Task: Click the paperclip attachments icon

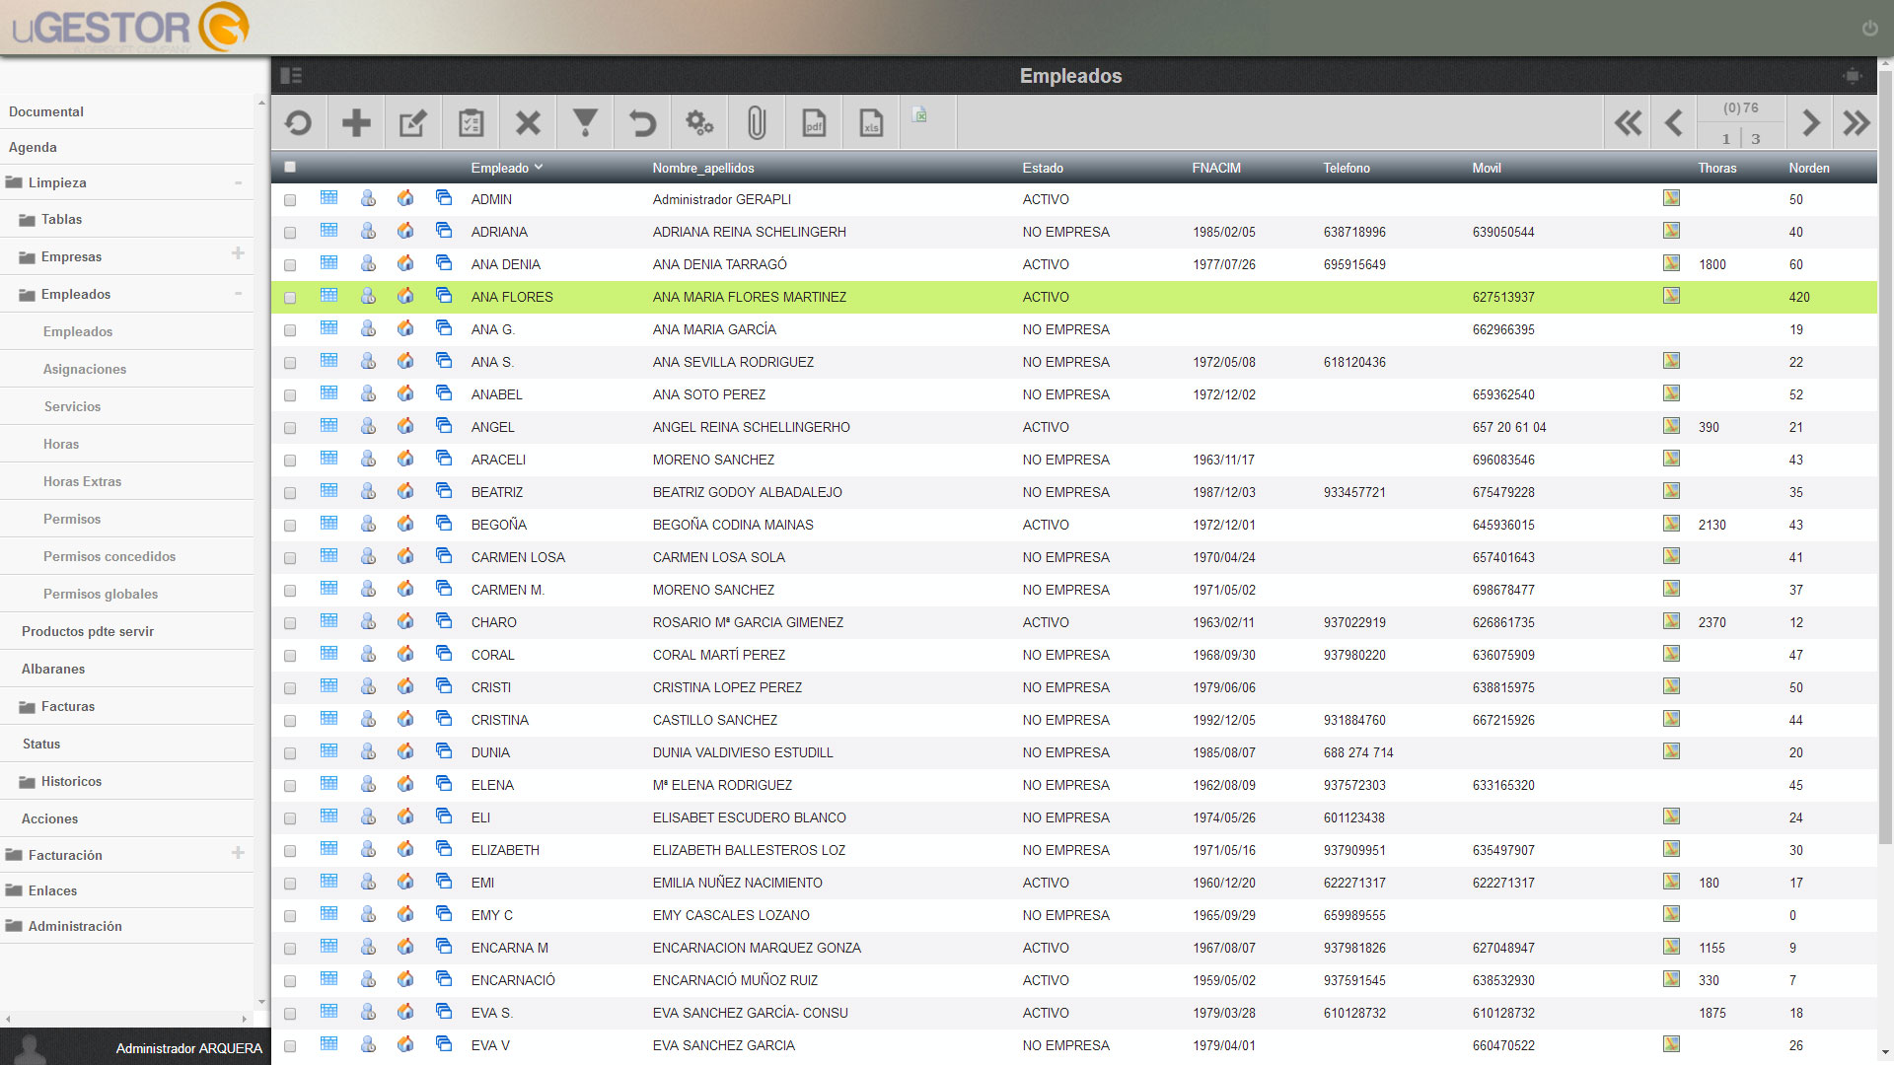Action: 757,123
